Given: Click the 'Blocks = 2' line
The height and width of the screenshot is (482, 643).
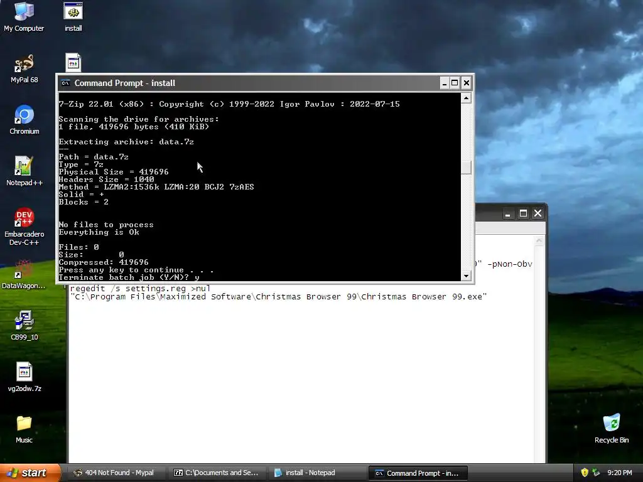Looking at the screenshot, I should (x=84, y=202).
